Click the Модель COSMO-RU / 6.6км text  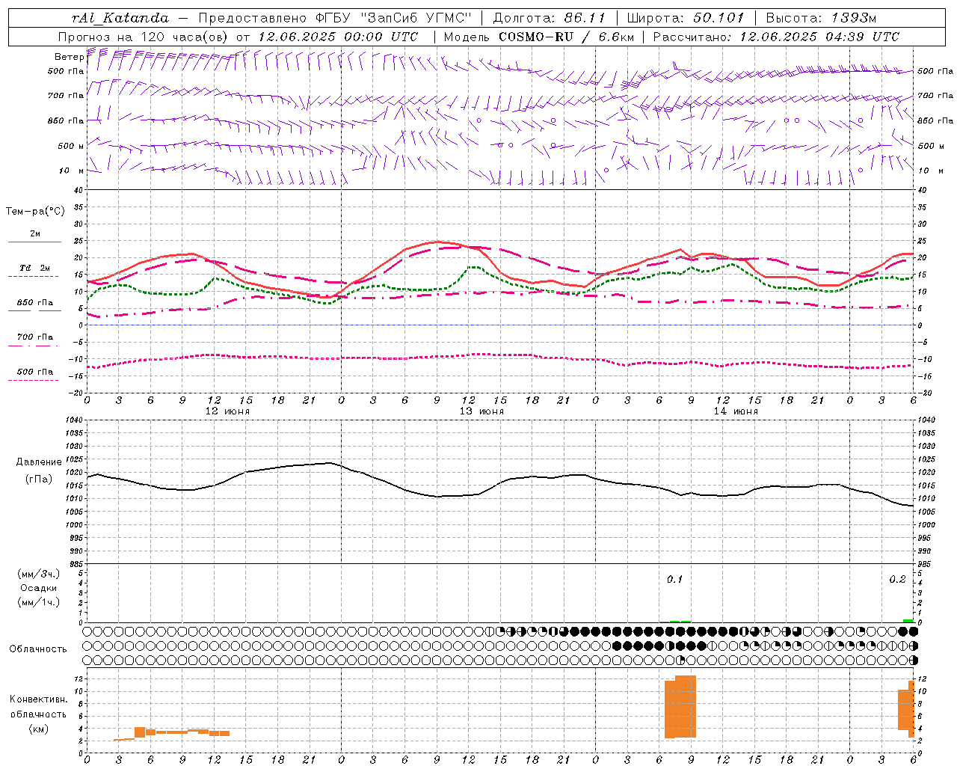[x=539, y=37]
